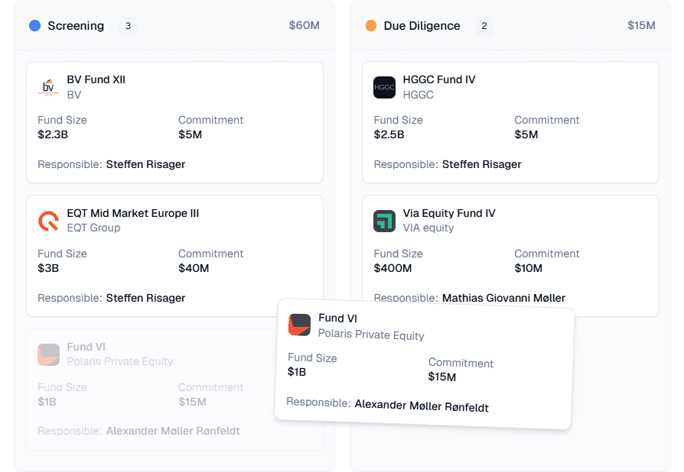Click Steffen Risager on EQT card
This screenshot has width=684, height=472.
pyautogui.click(x=145, y=298)
